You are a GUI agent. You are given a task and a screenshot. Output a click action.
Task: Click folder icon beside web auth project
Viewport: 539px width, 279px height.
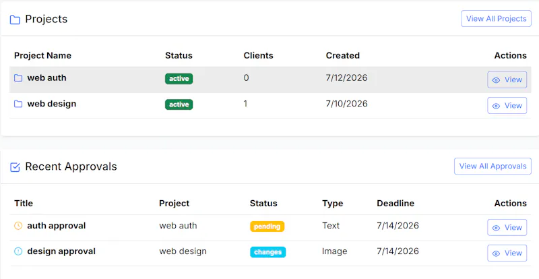pyautogui.click(x=18, y=78)
